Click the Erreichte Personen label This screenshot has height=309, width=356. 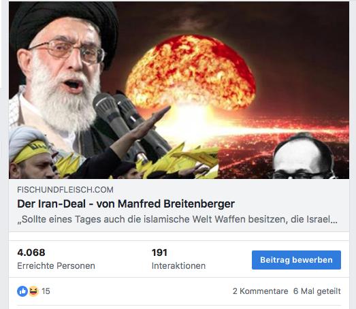[56, 266]
